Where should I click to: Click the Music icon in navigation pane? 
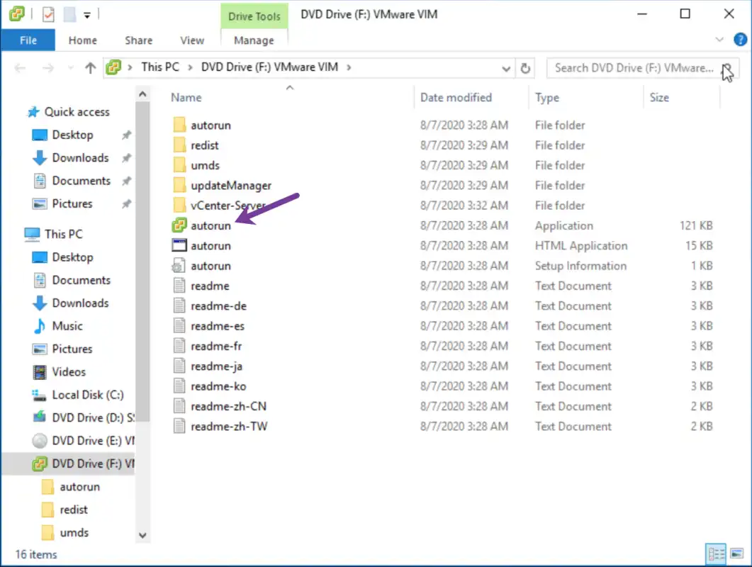coord(39,326)
